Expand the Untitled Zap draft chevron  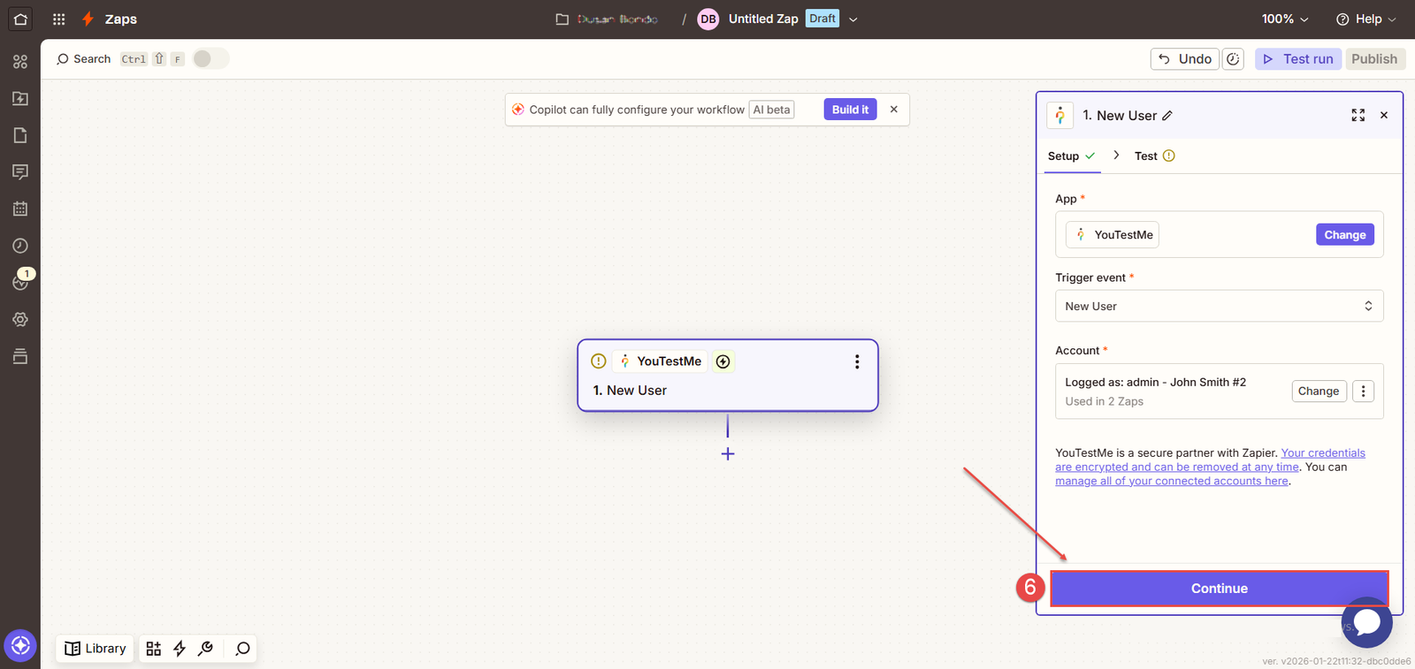pyautogui.click(x=853, y=19)
